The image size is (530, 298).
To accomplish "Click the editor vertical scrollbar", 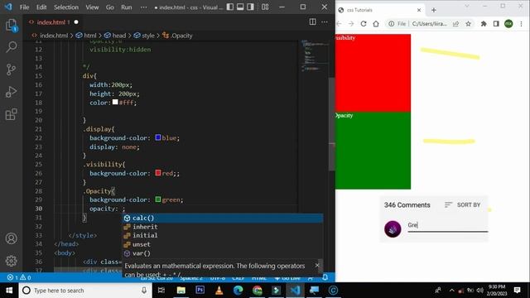I will click(x=331, y=124).
